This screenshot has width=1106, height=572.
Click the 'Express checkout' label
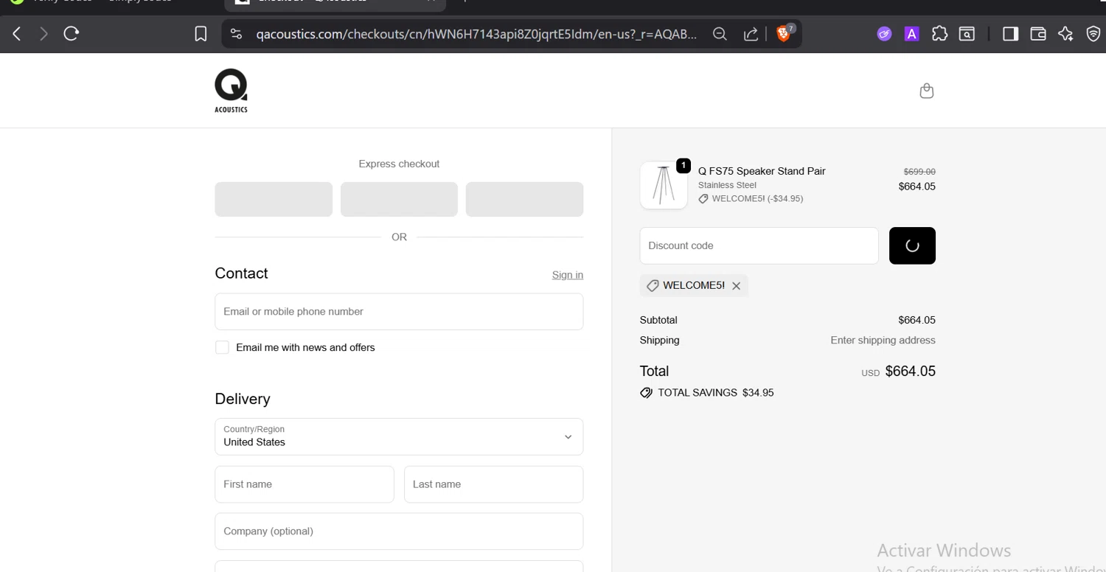(x=399, y=164)
